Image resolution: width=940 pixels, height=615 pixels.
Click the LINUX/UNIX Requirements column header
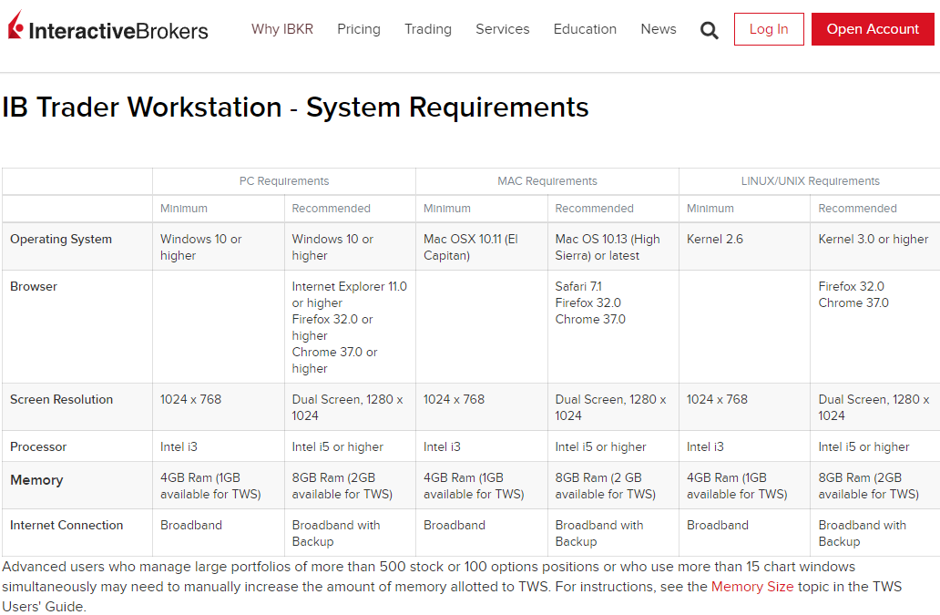point(810,181)
